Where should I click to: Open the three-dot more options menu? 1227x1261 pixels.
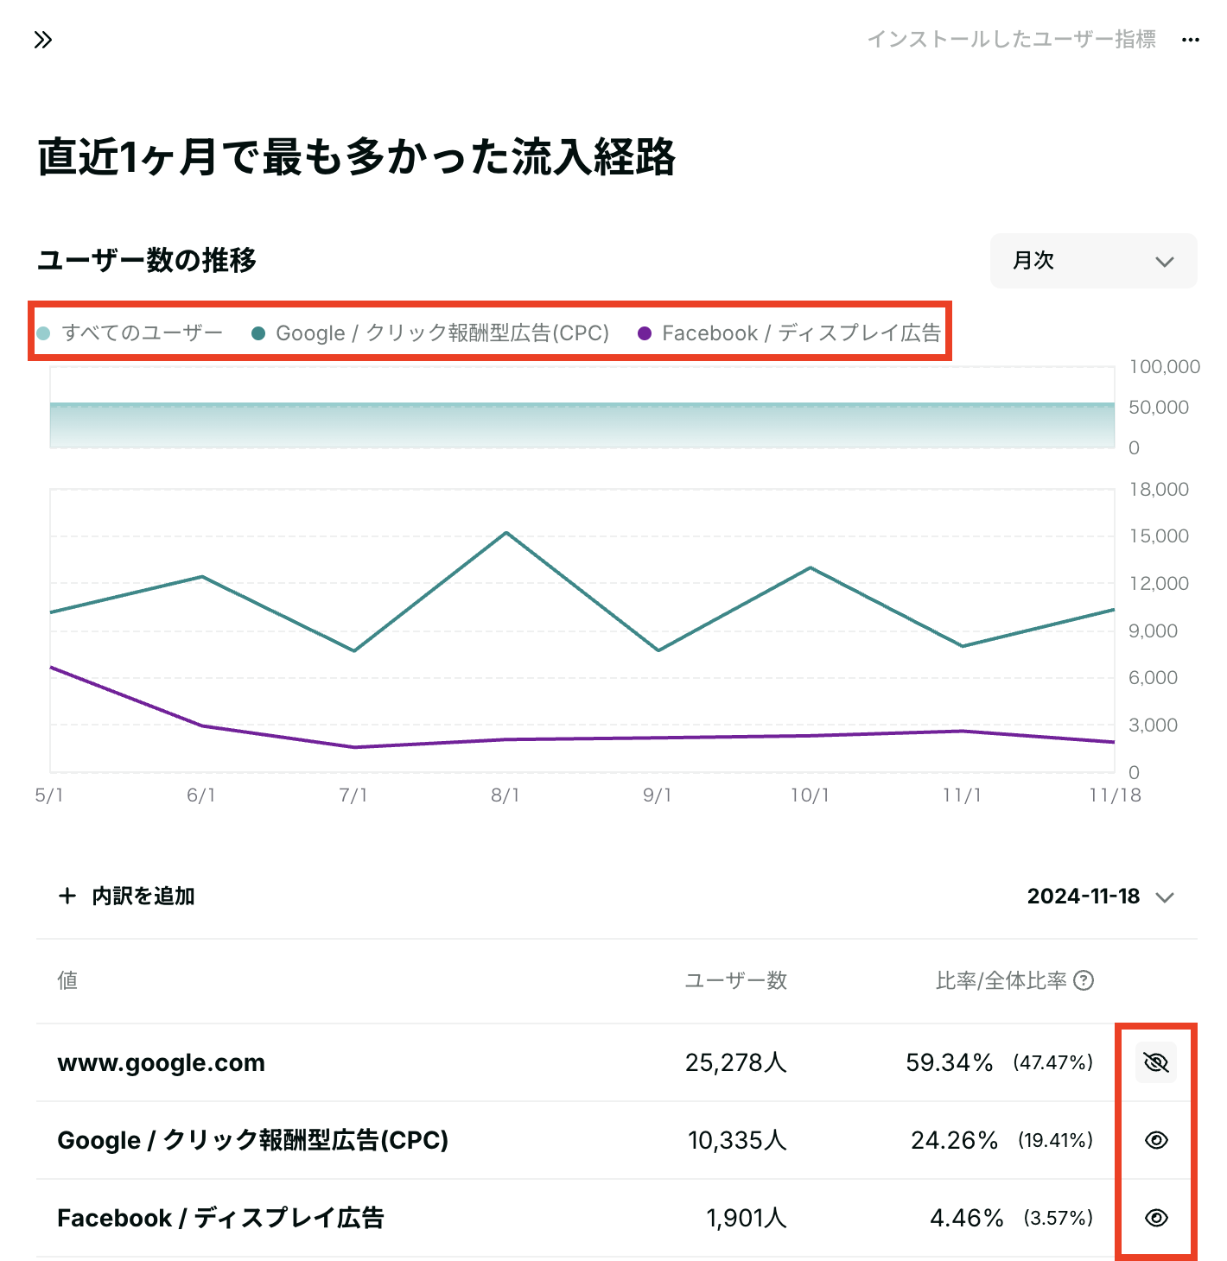coord(1191,40)
